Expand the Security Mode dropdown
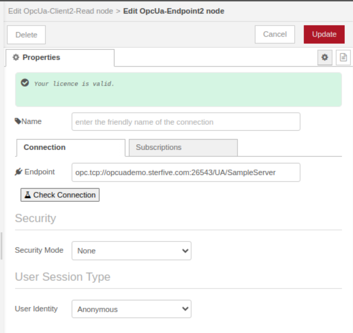The height and width of the screenshot is (333, 353). (x=131, y=251)
